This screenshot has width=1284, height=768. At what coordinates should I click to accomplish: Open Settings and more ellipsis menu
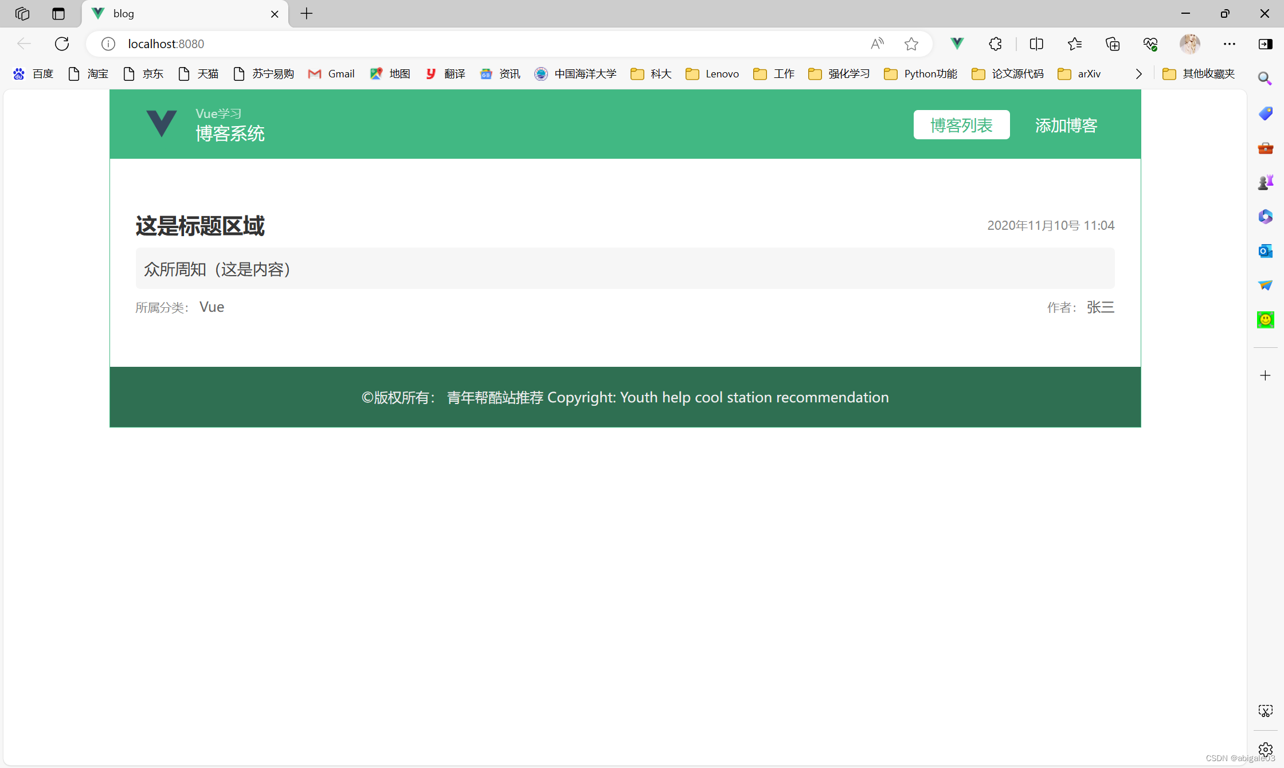[1229, 44]
